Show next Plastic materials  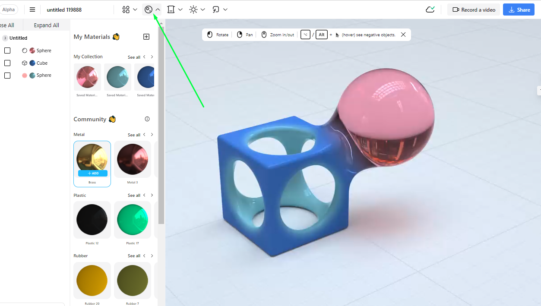click(x=152, y=195)
